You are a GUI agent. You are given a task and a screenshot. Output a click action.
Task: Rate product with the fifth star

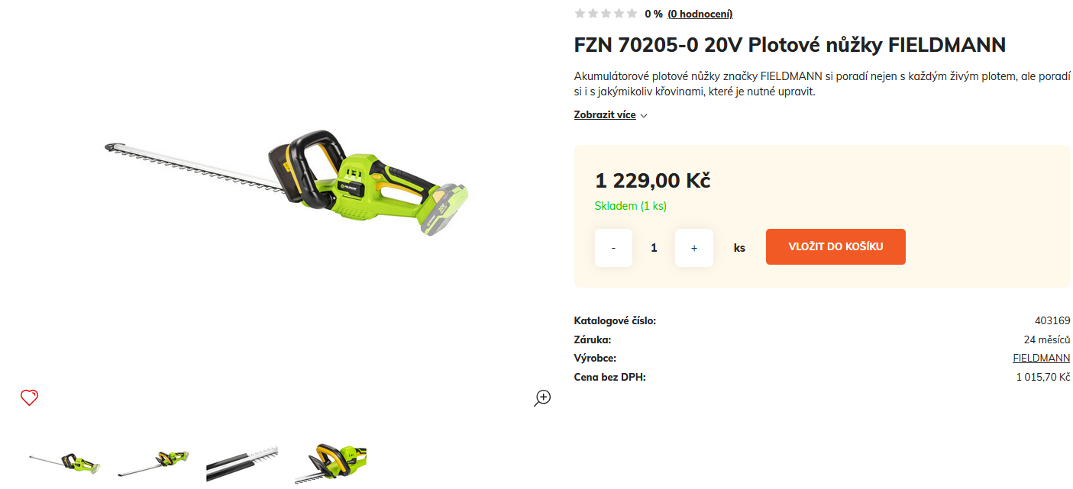[x=632, y=13]
